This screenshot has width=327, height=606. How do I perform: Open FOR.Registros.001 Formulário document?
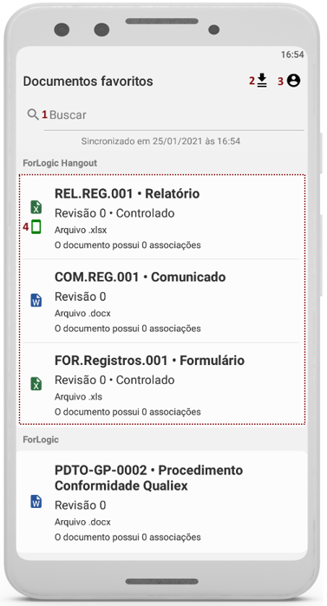(161, 384)
